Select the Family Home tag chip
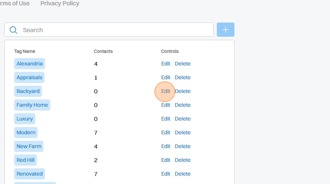Screen dimensions: 330x184 (x=32, y=105)
